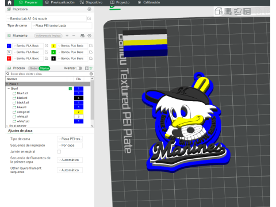This screenshot has width=276, height=207.
Task: Click the Add object cube tool
Action: 218,11
